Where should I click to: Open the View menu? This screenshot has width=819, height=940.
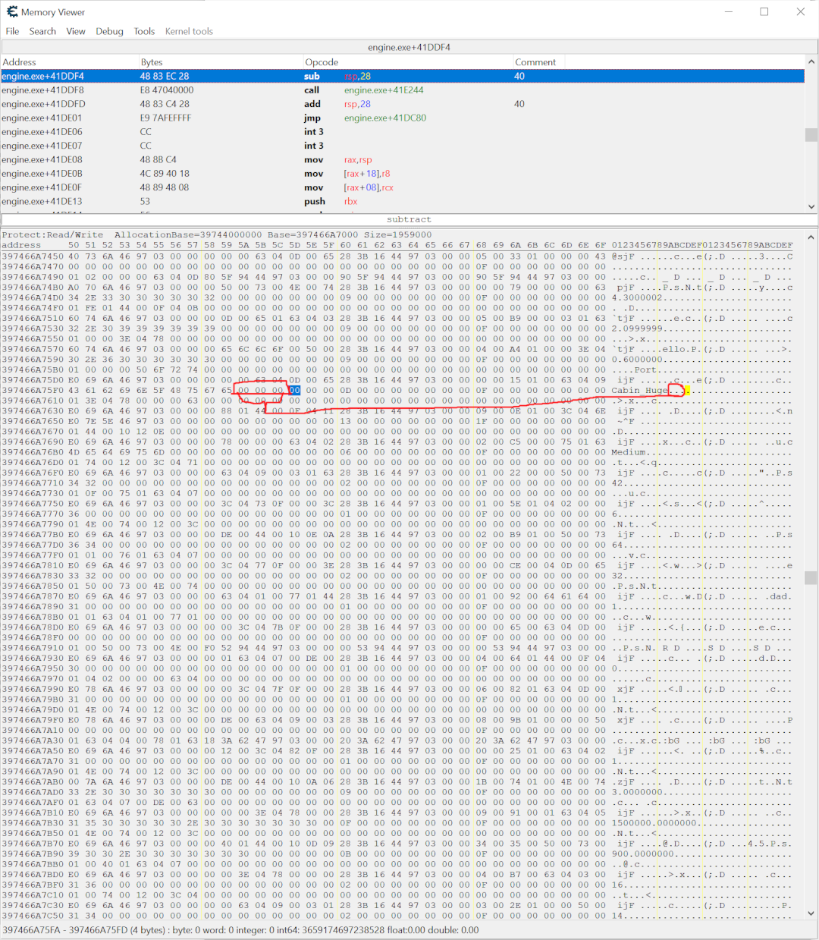(x=76, y=31)
